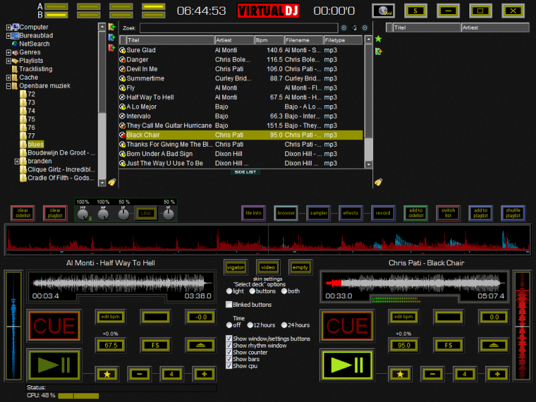The image size is (536, 402).
Task: Click the plus button on the Al Monti deck
Action: click(x=204, y=375)
